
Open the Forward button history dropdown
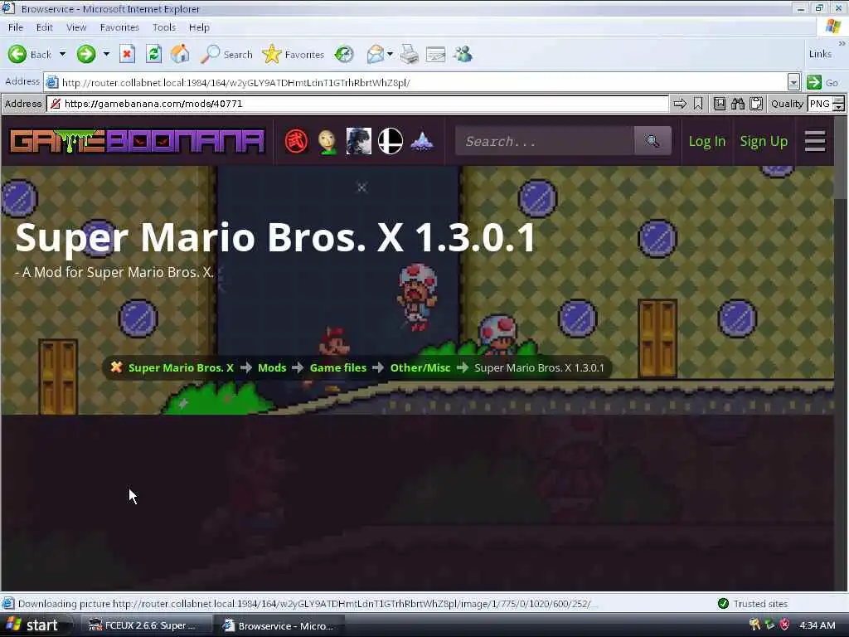coord(106,54)
